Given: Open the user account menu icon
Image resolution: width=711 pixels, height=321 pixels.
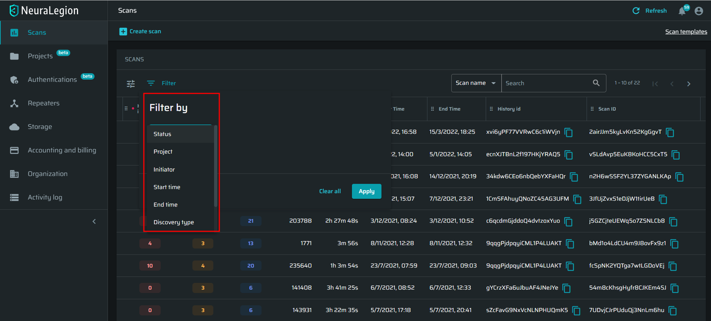Looking at the screenshot, I should [699, 11].
